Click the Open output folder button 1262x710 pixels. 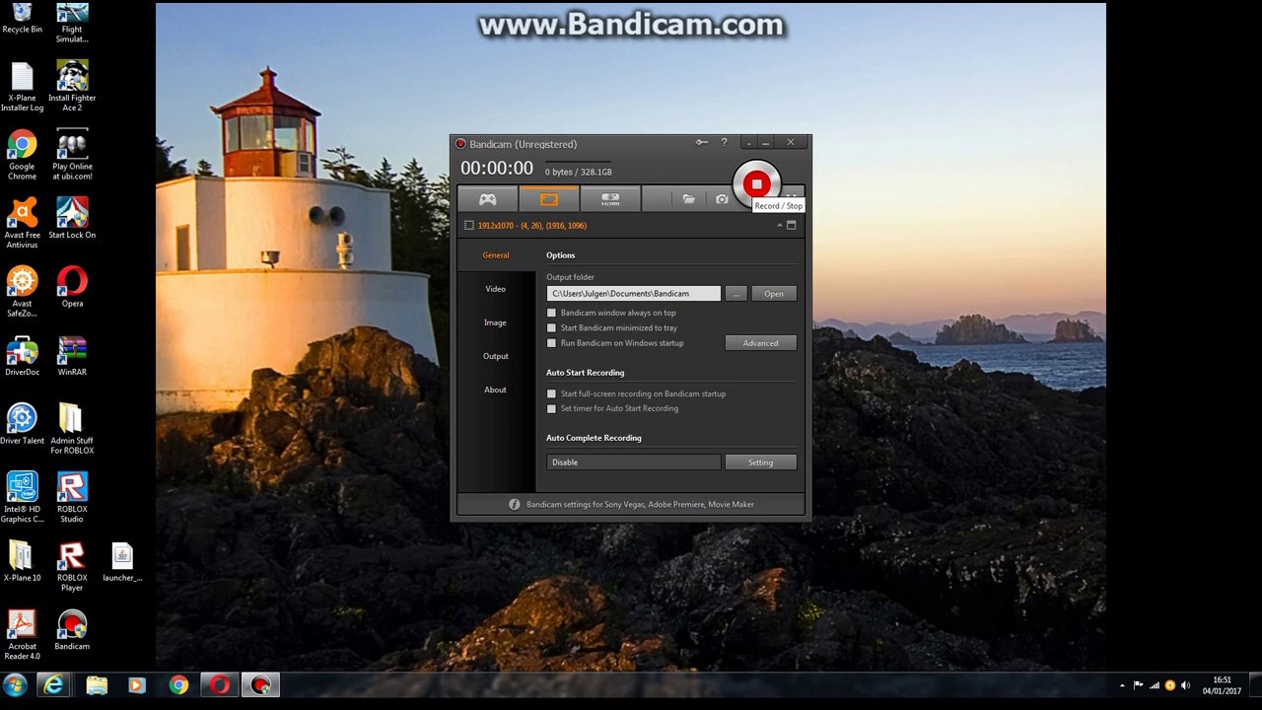pos(773,293)
